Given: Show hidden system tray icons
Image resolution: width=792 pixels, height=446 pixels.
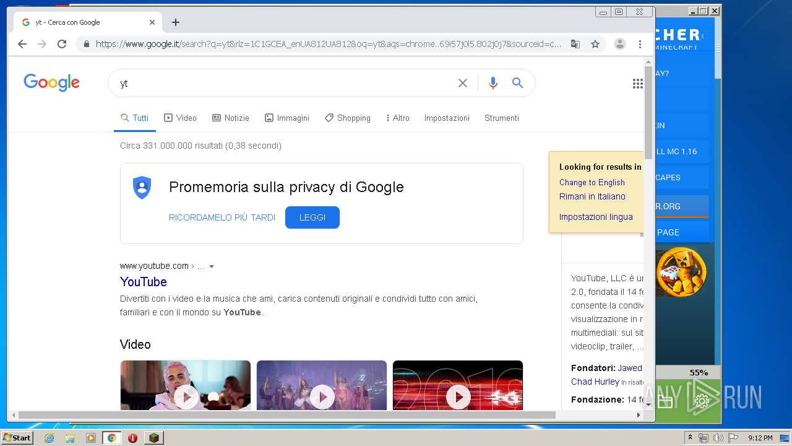Looking at the screenshot, I should 690,438.
